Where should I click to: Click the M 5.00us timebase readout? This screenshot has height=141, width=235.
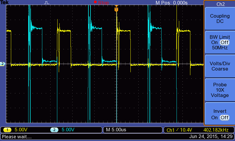[116, 130]
